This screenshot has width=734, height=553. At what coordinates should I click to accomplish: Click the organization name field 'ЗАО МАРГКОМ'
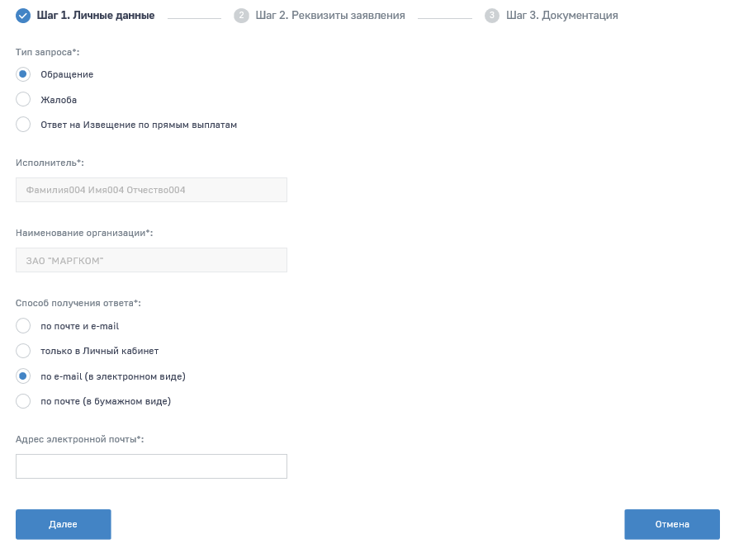(151, 260)
